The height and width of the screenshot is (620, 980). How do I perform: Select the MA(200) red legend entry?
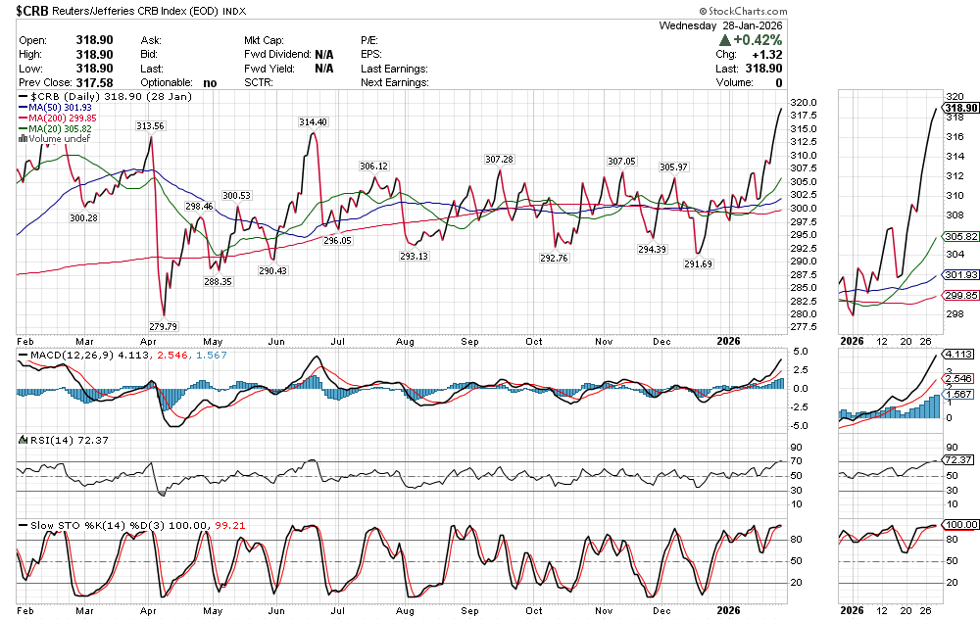coord(59,119)
